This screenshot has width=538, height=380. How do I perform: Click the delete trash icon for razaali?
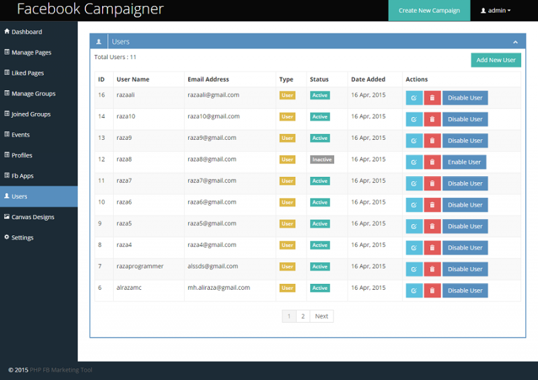pyautogui.click(x=432, y=98)
